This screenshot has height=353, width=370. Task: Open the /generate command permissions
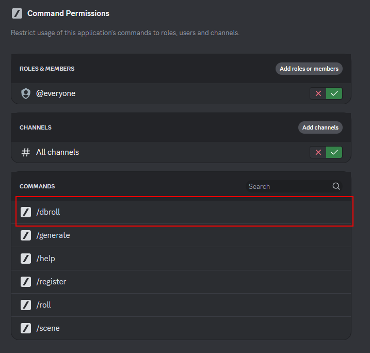pyautogui.click(x=181, y=235)
